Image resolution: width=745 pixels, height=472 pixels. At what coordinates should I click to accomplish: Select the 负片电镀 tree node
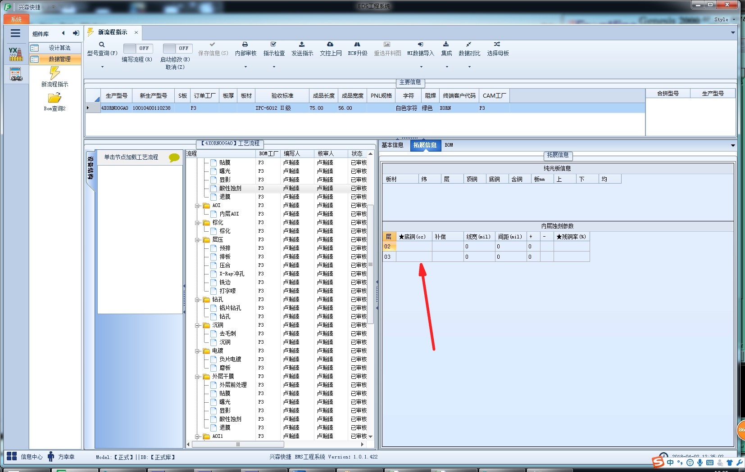(x=230, y=360)
